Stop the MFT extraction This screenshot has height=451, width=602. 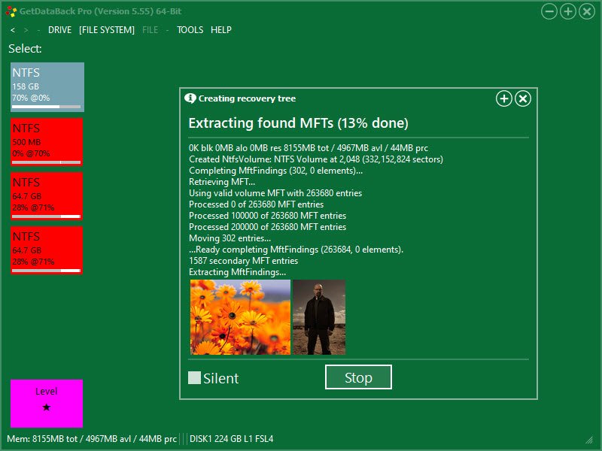tap(358, 377)
